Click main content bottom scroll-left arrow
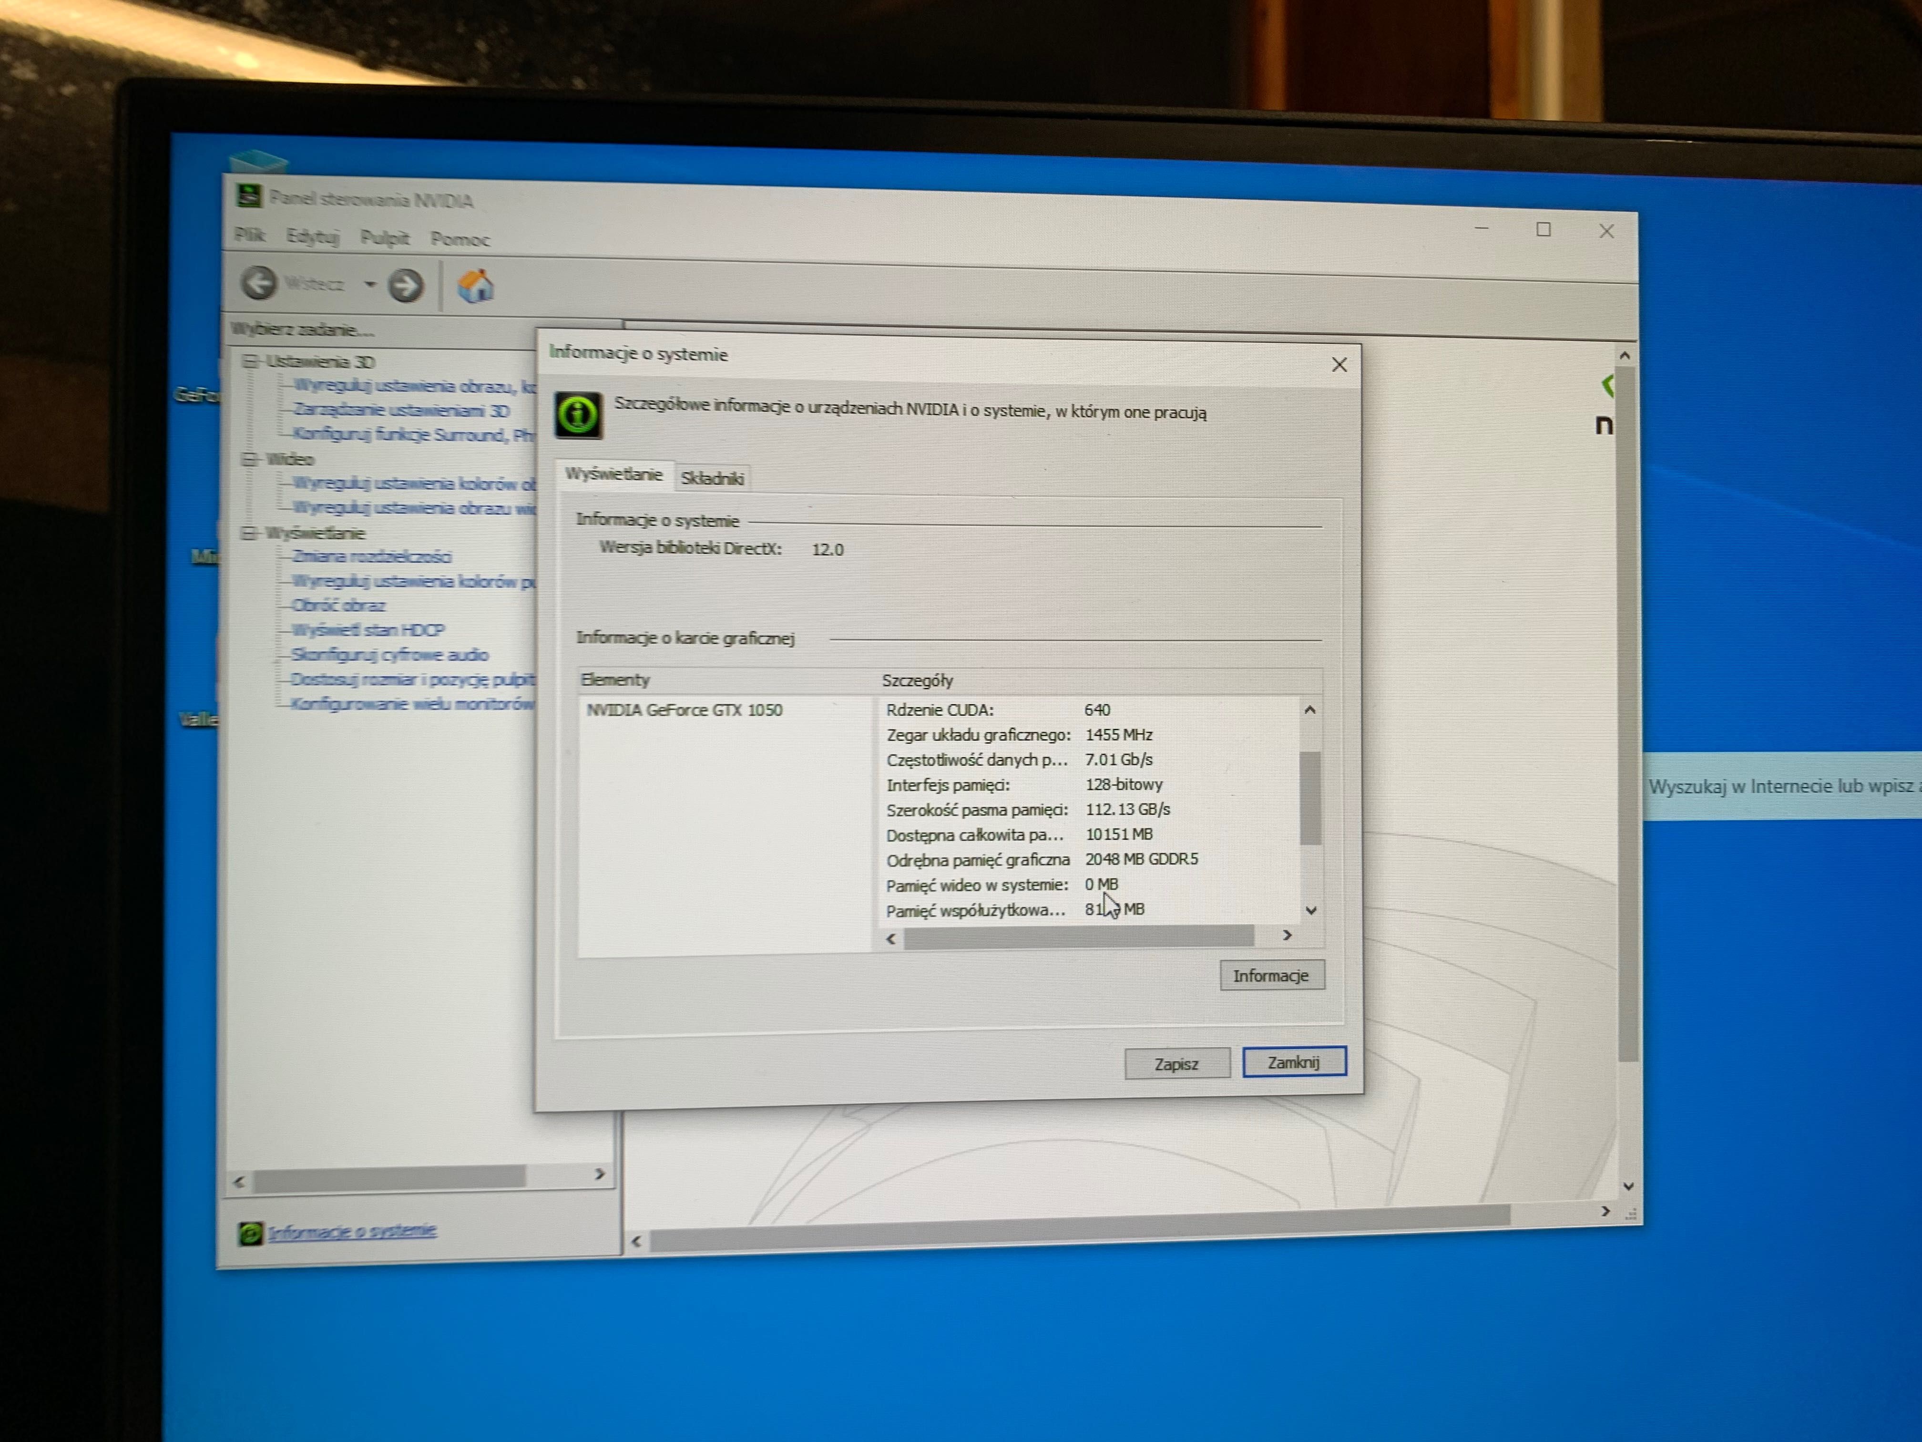This screenshot has width=1922, height=1442. tap(636, 1241)
